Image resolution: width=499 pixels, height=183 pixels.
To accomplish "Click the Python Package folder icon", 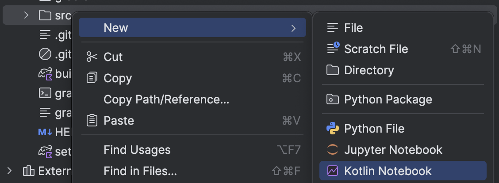I will pos(333,99).
